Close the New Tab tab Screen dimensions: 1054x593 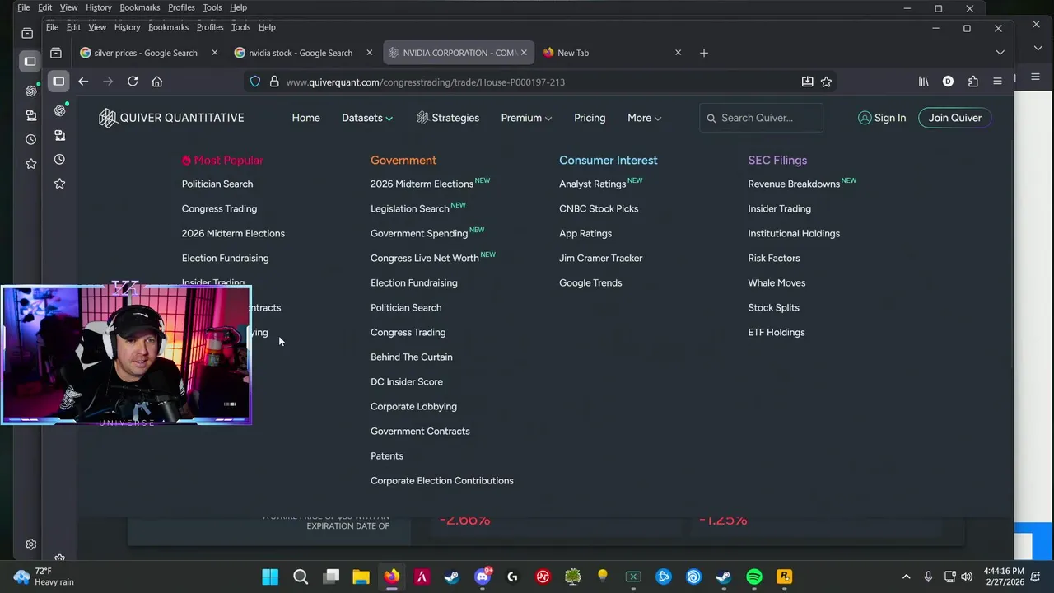coord(678,53)
